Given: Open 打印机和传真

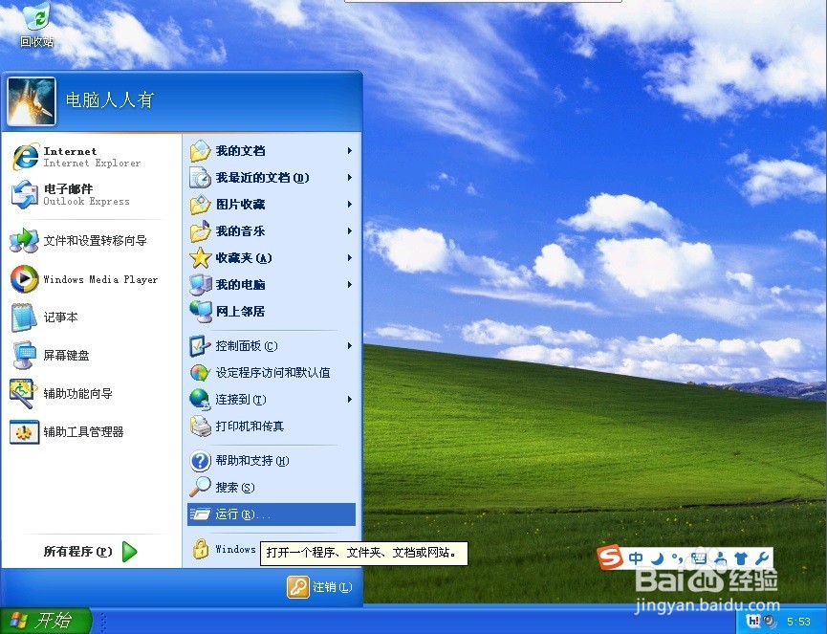Looking at the screenshot, I should (x=272, y=426).
